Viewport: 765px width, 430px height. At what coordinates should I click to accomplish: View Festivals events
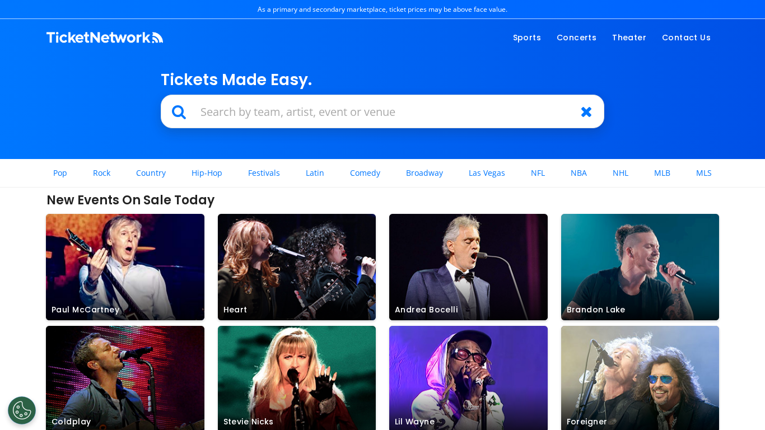point(264,173)
